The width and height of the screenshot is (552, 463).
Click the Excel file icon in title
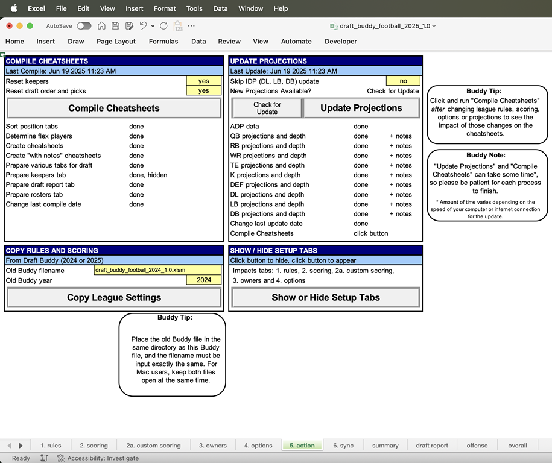click(332, 26)
